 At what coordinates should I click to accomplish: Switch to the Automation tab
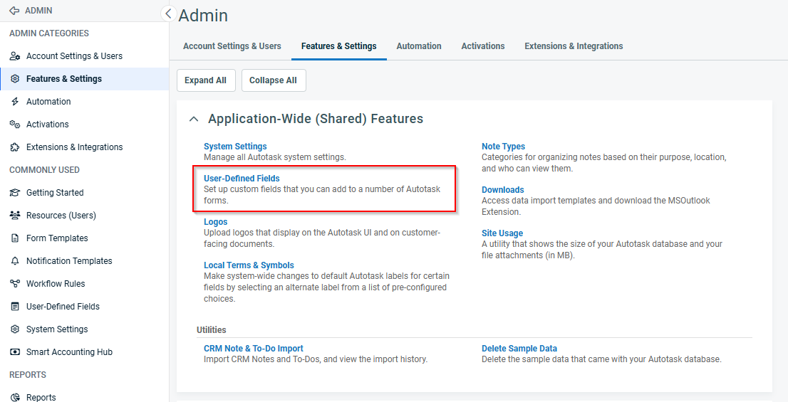(x=419, y=46)
